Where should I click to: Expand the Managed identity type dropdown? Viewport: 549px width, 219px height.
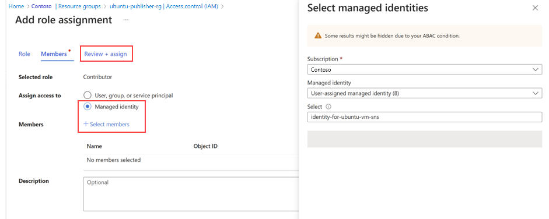point(425,93)
